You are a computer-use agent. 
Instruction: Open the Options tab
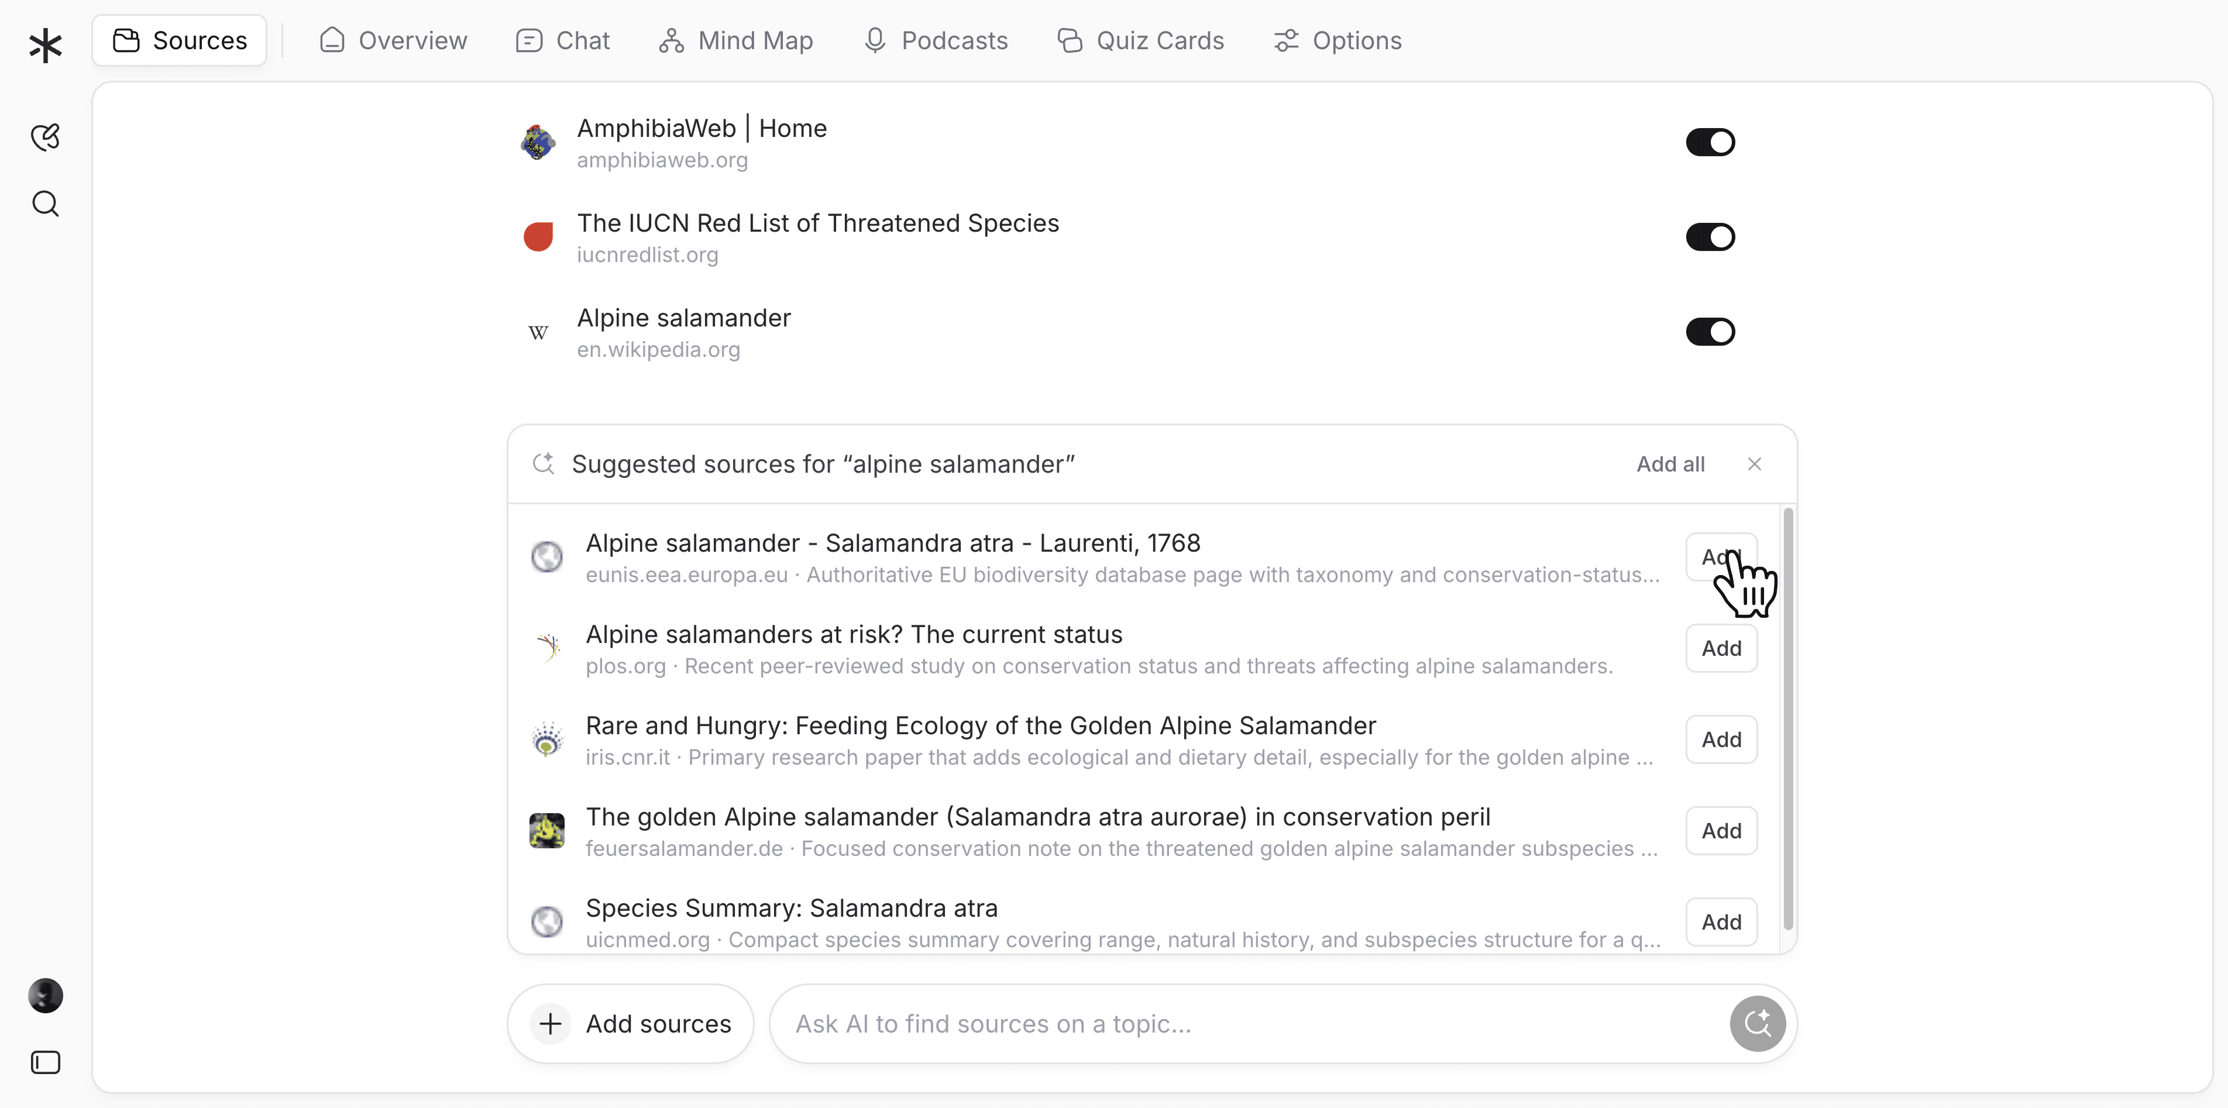coord(1337,40)
